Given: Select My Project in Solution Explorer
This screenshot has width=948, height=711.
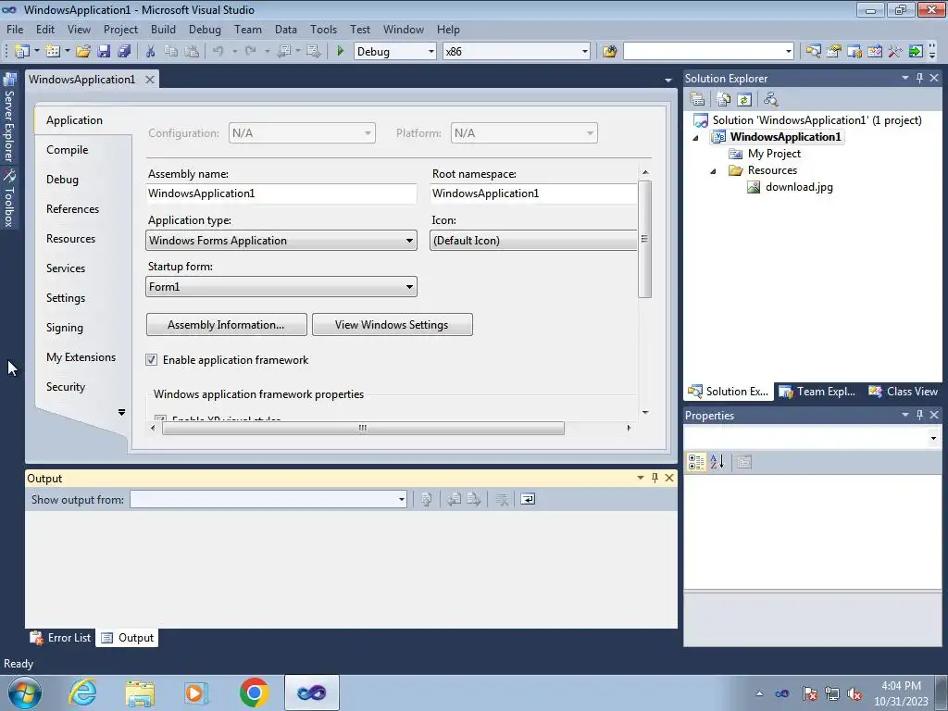Looking at the screenshot, I should click(x=773, y=154).
